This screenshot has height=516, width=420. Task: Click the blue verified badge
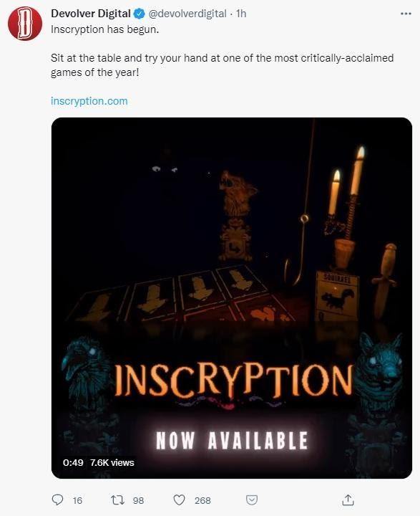(x=140, y=14)
